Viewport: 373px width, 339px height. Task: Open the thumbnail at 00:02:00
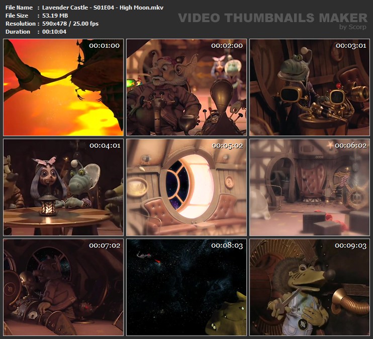click(187, 87)
